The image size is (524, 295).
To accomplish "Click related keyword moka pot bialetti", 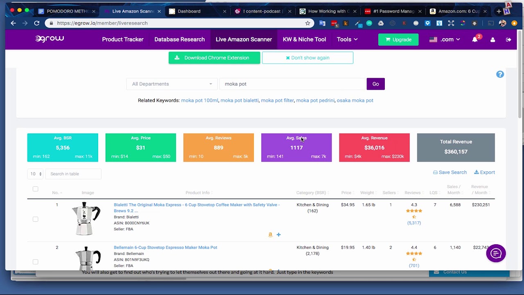I will pos(239,100).
